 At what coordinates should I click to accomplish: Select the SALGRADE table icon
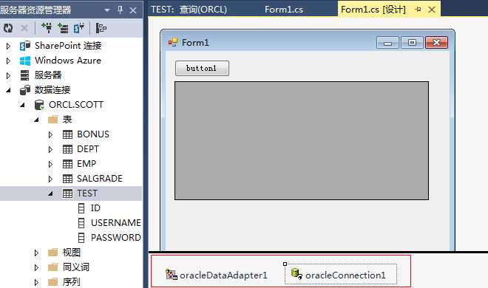(67, 179)
